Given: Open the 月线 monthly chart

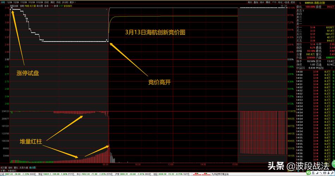Looking at the screenshot, I should [x=58, y=2].
